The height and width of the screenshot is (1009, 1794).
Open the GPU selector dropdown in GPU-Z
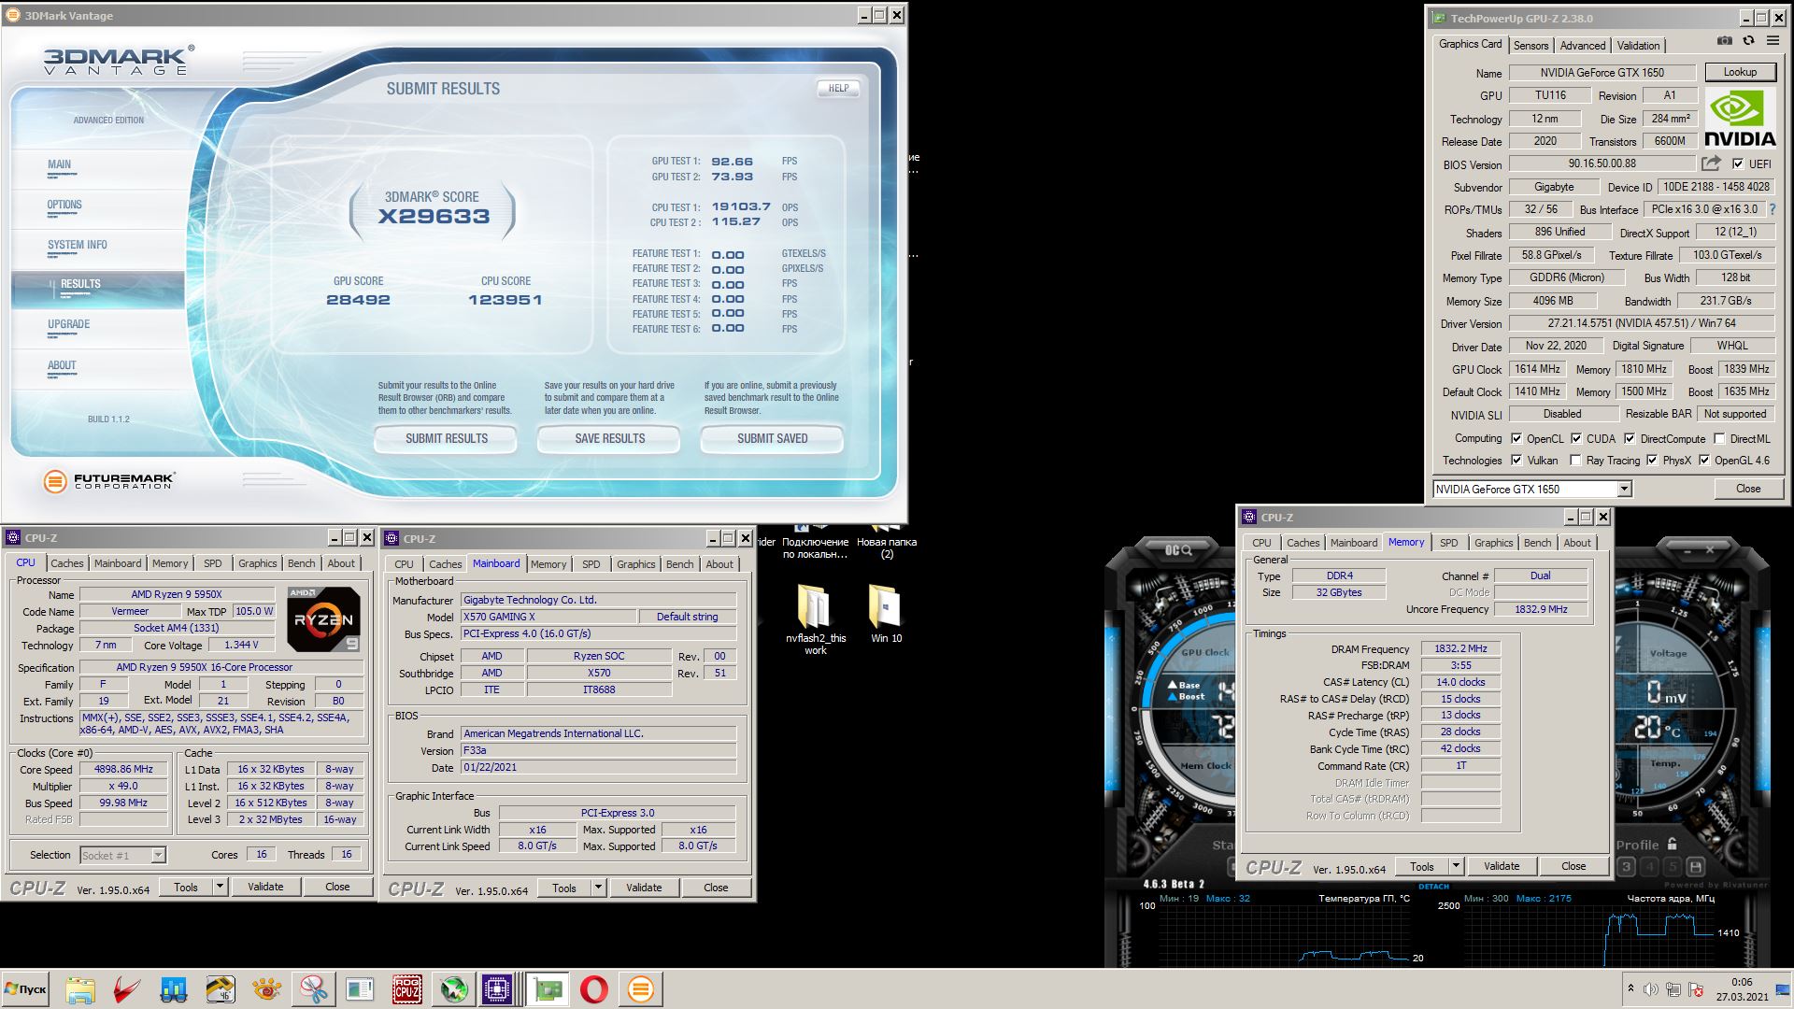1624,490
